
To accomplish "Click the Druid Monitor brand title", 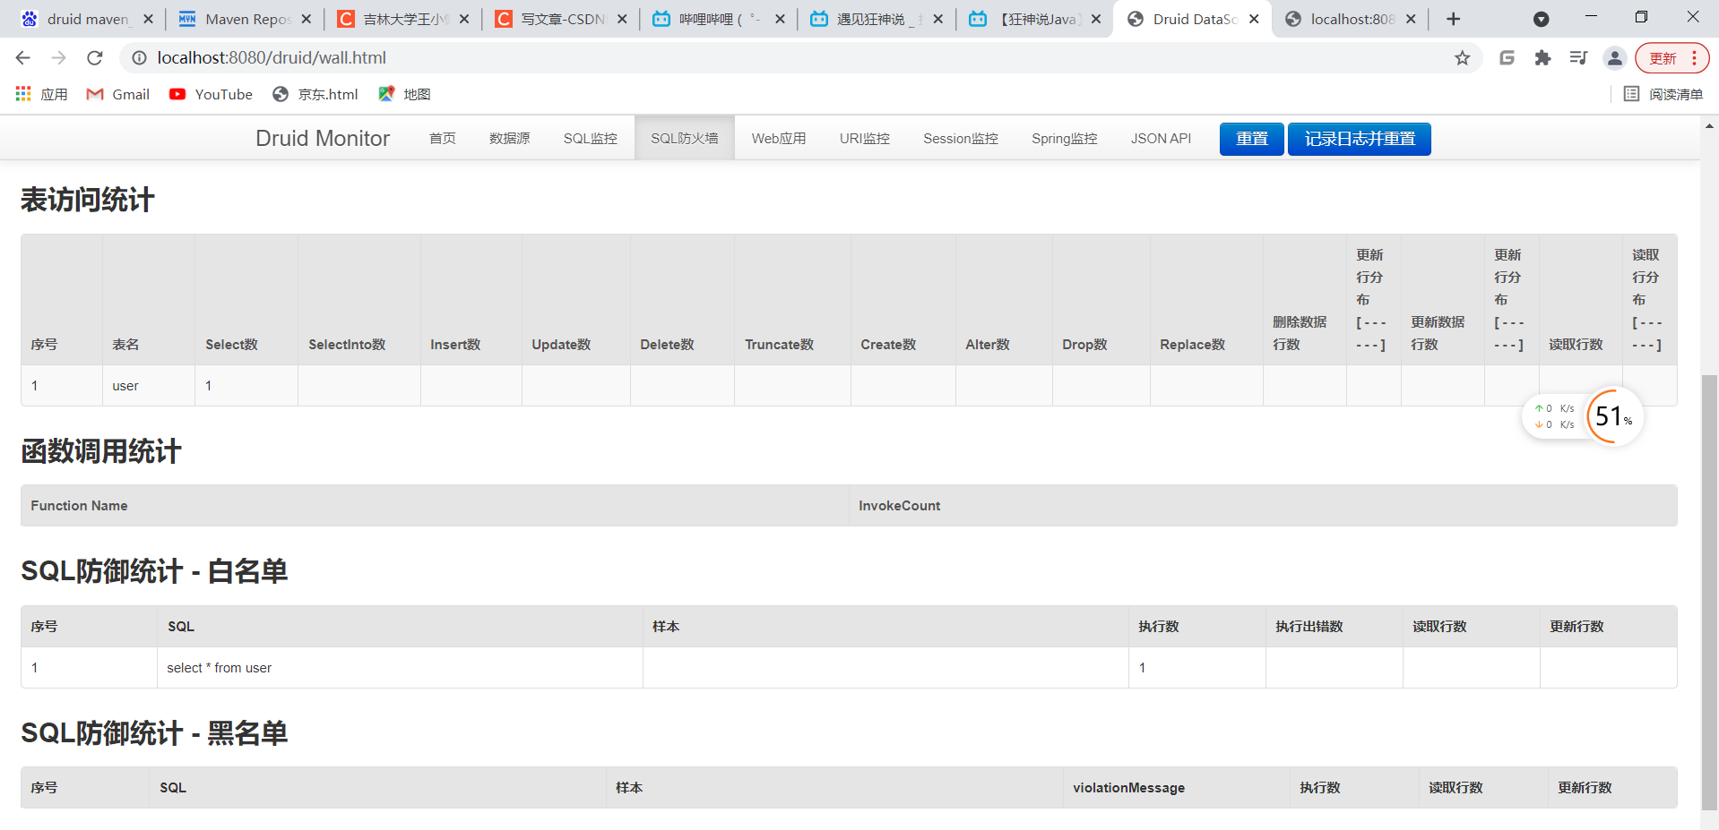I will coord(323,139).
